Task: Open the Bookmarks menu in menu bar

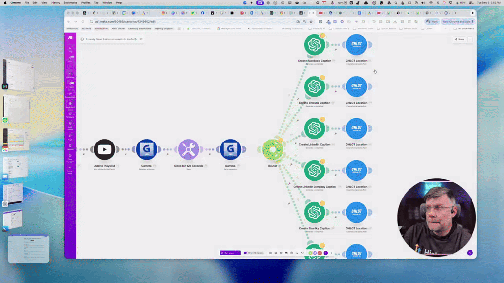Action: click(x=70, y=3)
